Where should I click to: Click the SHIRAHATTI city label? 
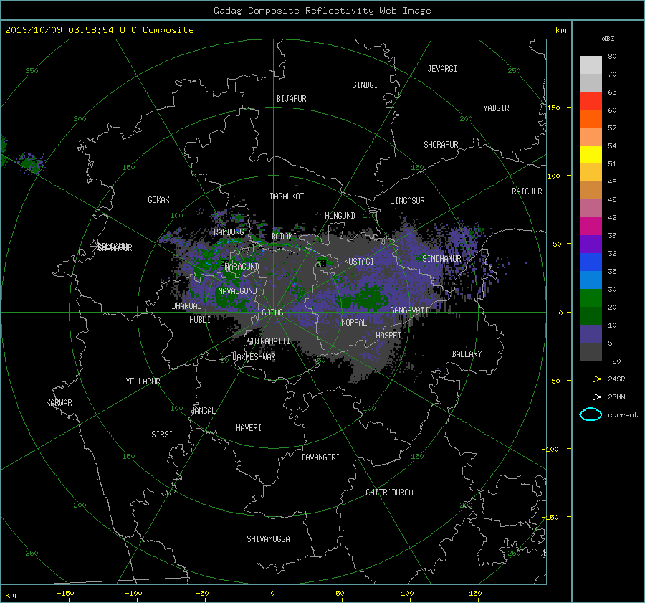269,341
